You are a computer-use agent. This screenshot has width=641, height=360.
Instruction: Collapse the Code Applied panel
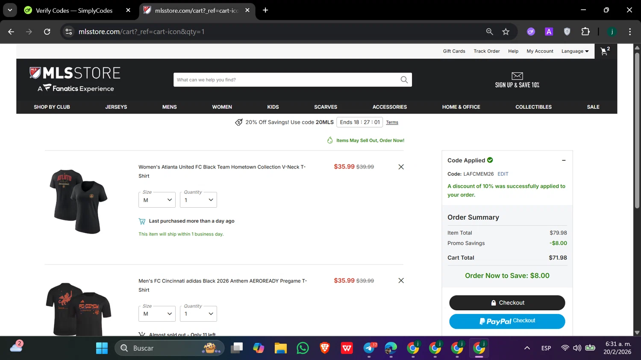coord(564,160)
